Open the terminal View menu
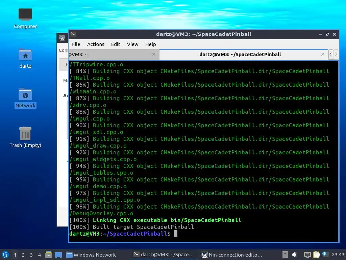Screen dimensions: 346x260 point(132,44)
